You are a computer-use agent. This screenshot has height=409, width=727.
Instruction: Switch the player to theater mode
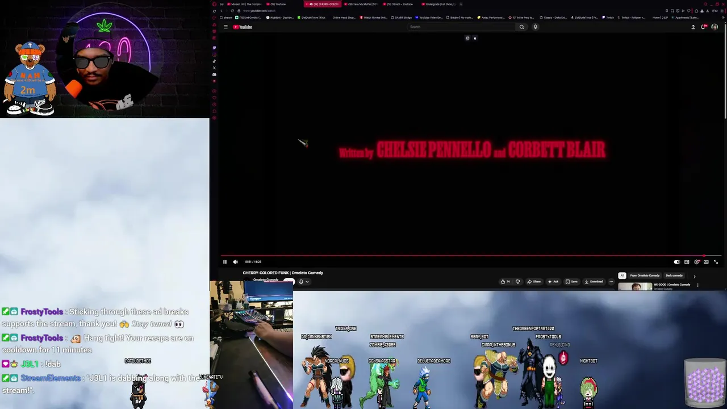tap(706, 262)
